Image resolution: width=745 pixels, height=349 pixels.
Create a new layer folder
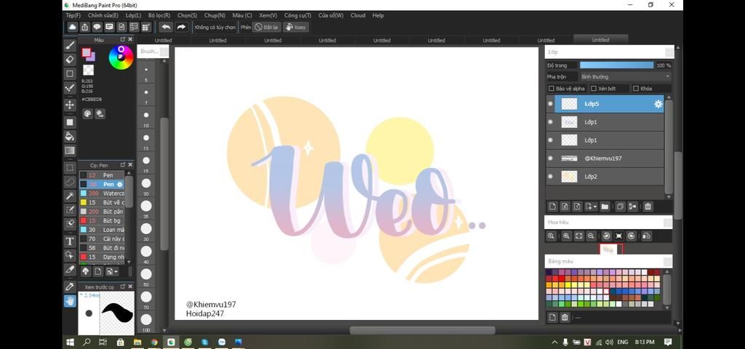click(x=605, y=206)
